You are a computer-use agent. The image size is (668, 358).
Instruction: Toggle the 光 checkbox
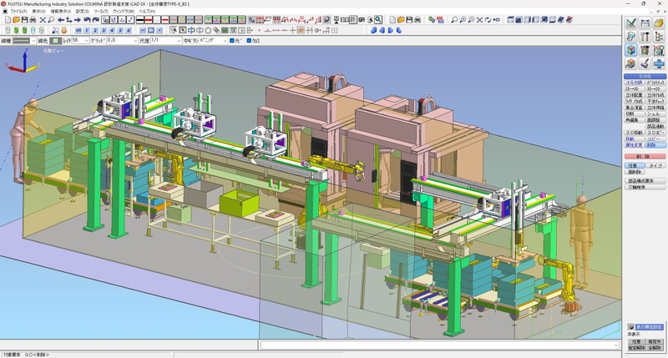tap(233, 40)
